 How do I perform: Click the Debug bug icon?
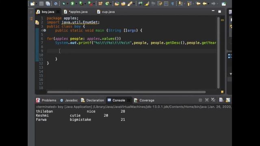click(64, 4)
